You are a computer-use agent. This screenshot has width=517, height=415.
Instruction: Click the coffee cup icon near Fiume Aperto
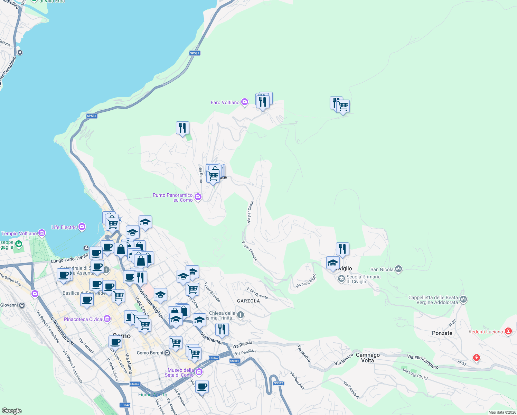click(x=202, y=387)
